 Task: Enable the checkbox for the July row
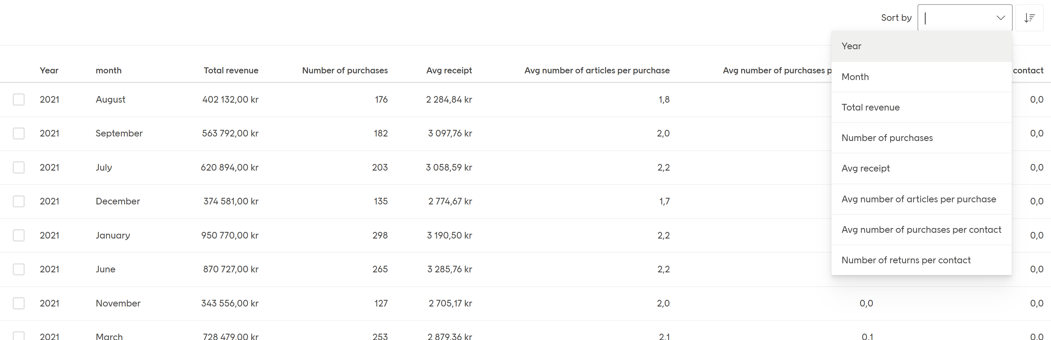click(x=18, y=167)
